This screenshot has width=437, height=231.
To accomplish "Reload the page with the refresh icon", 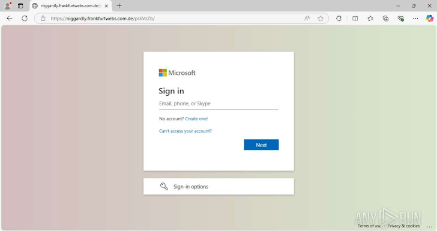I will [x=25, y=19].
